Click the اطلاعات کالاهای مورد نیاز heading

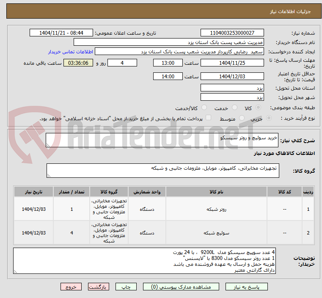[x=284, y=153]
